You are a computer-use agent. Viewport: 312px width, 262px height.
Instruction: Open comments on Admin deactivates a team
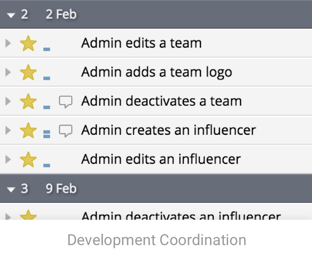65,101
